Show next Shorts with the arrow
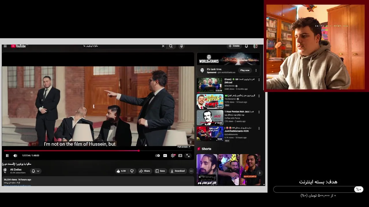This screenshot has width=369, height=207. (259, 173)
